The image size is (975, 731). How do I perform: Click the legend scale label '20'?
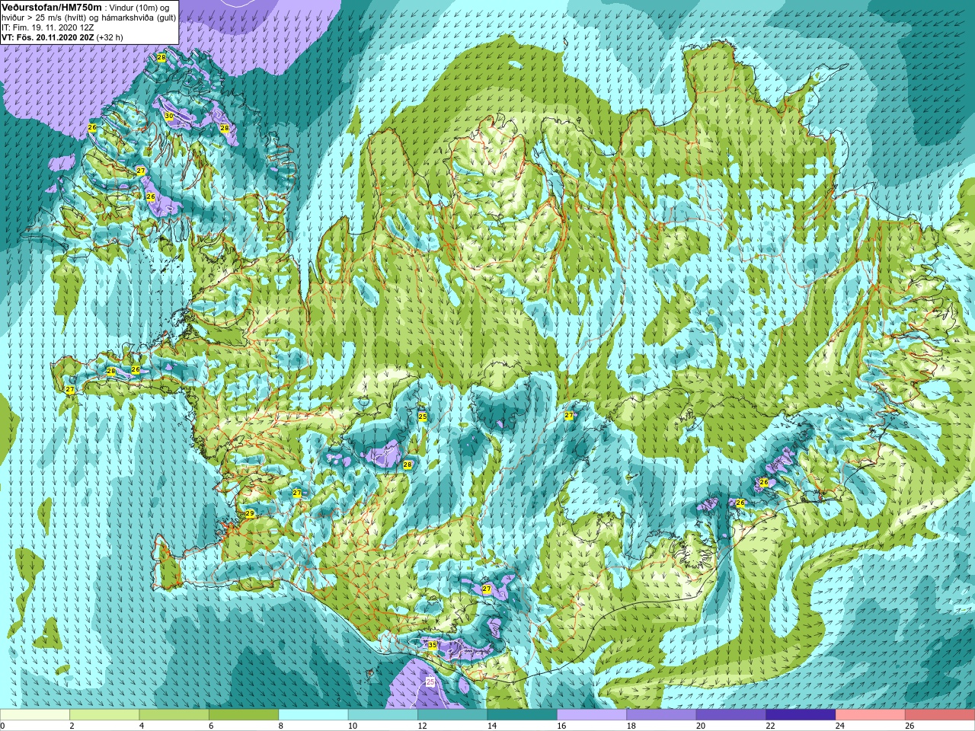[x=701, y=726]
